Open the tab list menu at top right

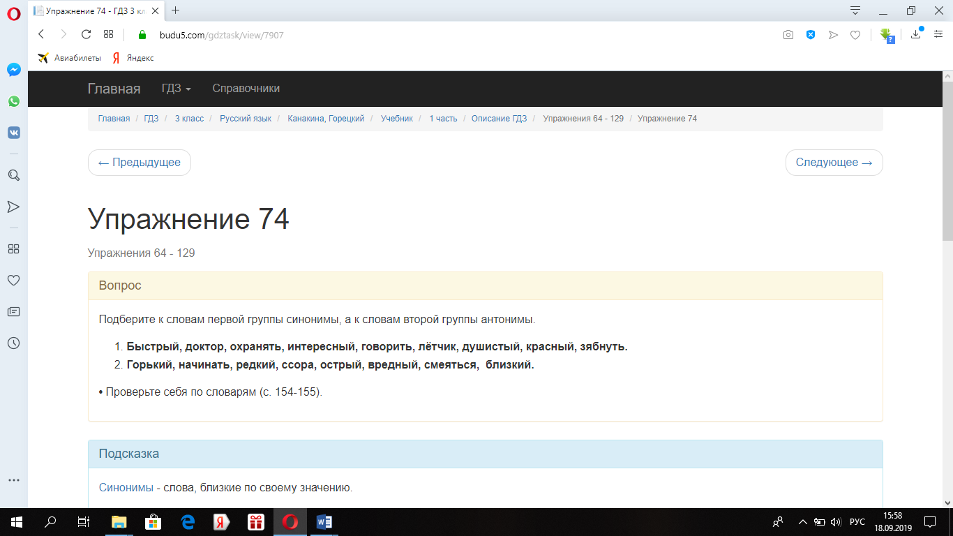(855, 10)
